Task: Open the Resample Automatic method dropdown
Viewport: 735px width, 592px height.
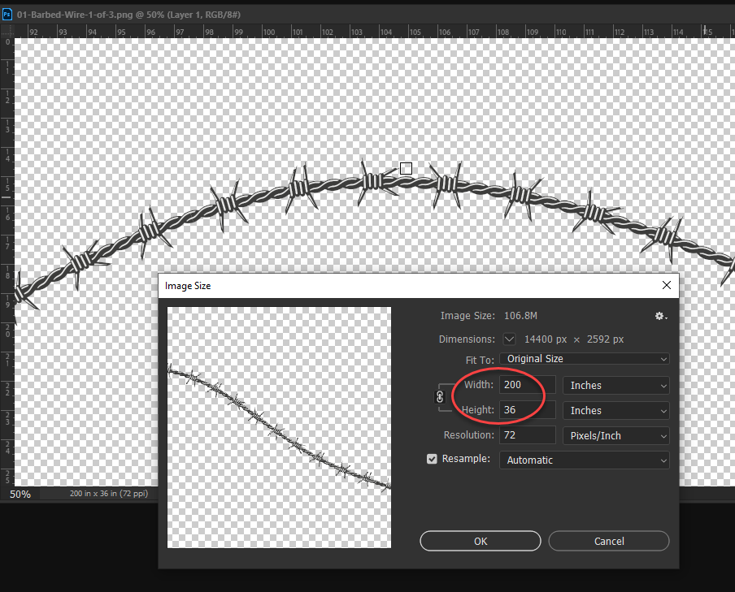Action: click(584, 460)
